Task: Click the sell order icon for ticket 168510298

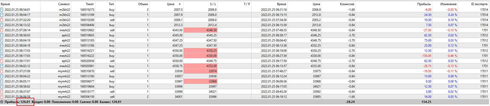Action: pyautogui.click(x=2, y=20)
